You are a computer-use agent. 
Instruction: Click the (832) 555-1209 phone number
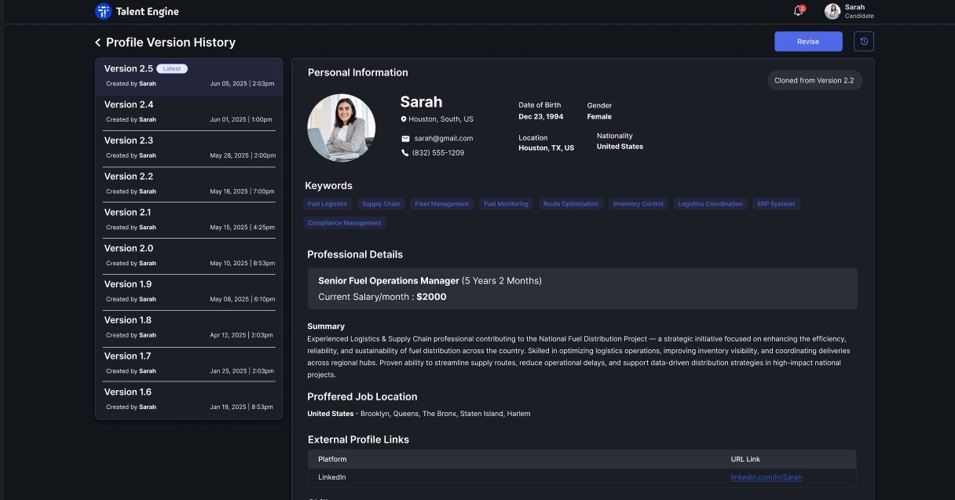438,153
